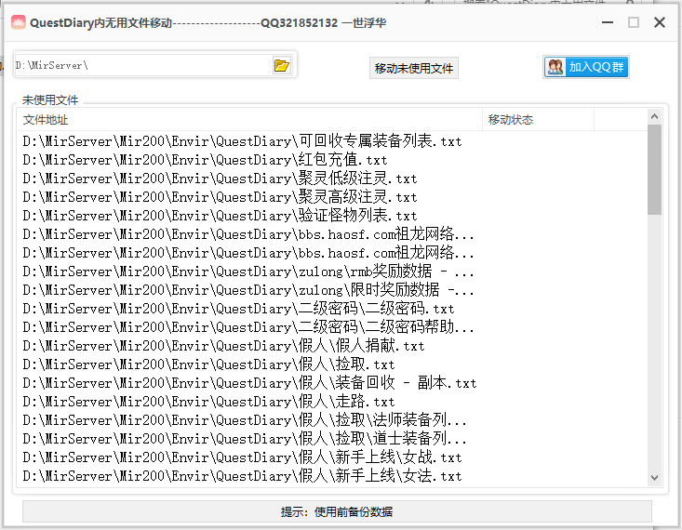Screen dimensions: 682x530
Task: Select the 新手上线\女法.txt row
Action: (331, 476)
